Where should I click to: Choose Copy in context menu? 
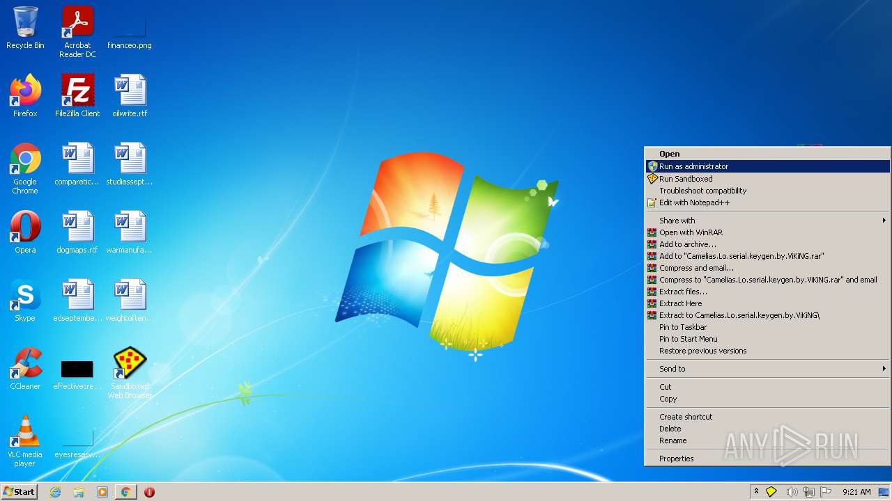point(767,399)
